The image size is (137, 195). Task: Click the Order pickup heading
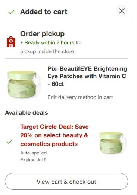(x=42, y=34)
